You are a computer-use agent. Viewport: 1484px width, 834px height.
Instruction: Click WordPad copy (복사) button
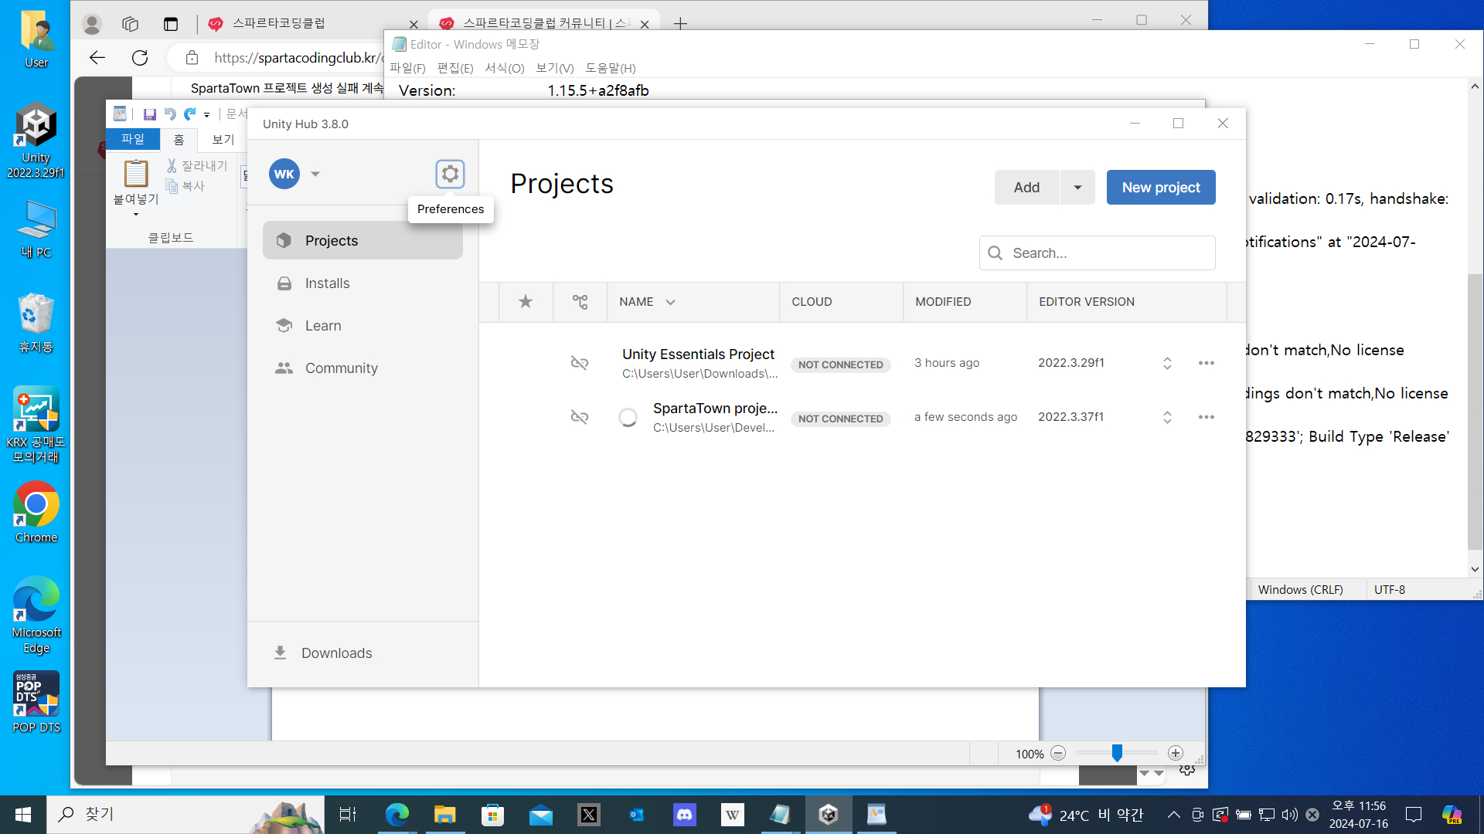(185, 186)
